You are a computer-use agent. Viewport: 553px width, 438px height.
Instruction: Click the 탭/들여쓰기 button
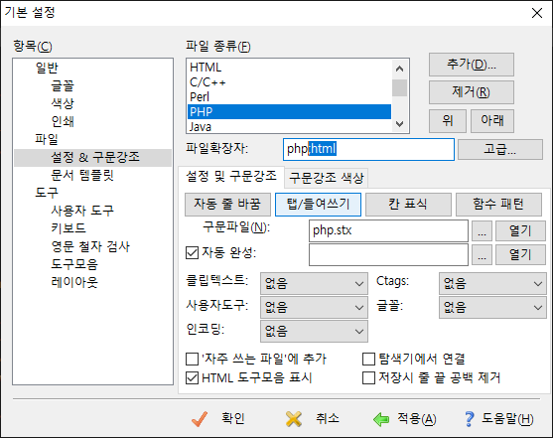318,205
